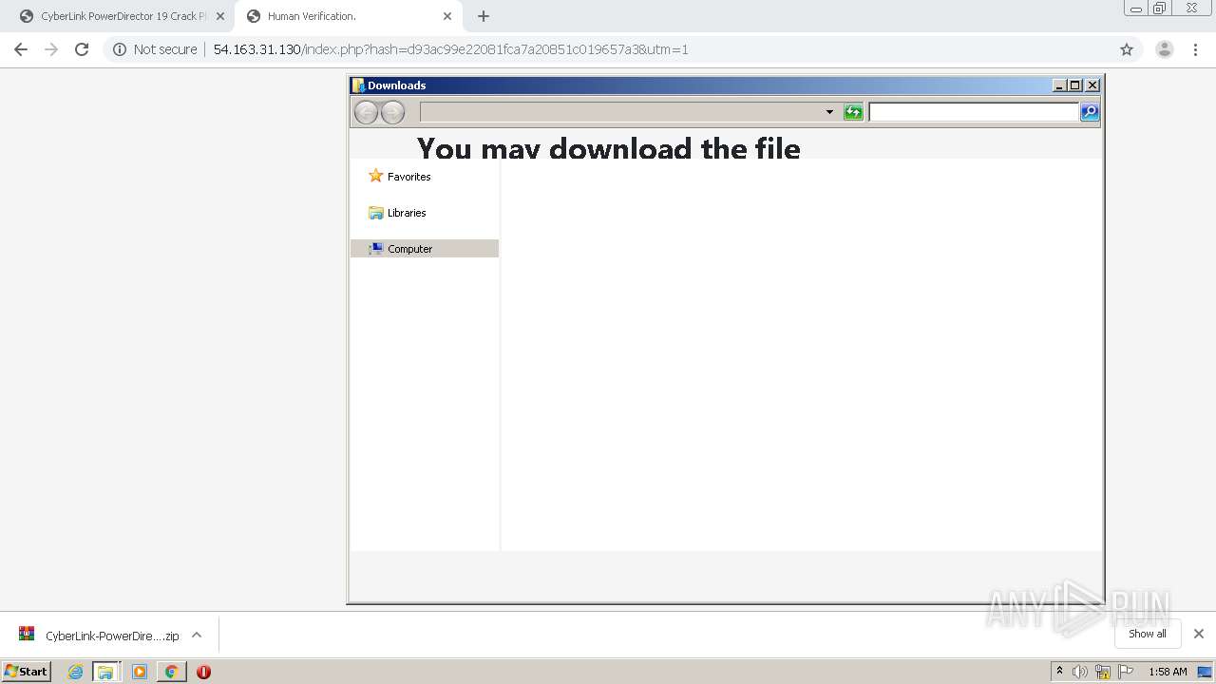Click Action Center flag icon
Viewport: 1216px width, 684px height.
click(x=1126, y=672)
